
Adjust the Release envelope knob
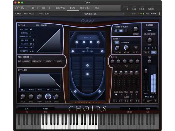[56, 97]
